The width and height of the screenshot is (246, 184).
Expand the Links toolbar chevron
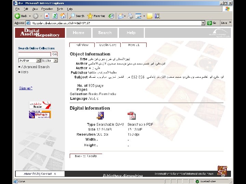230,22
